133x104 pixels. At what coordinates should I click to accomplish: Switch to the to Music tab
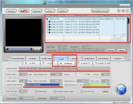pyautogui.click(x=118, y=58)
